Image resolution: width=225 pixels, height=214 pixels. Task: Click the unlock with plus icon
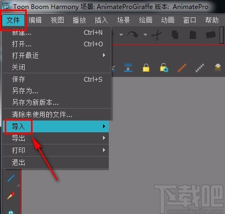click(164, 68)
